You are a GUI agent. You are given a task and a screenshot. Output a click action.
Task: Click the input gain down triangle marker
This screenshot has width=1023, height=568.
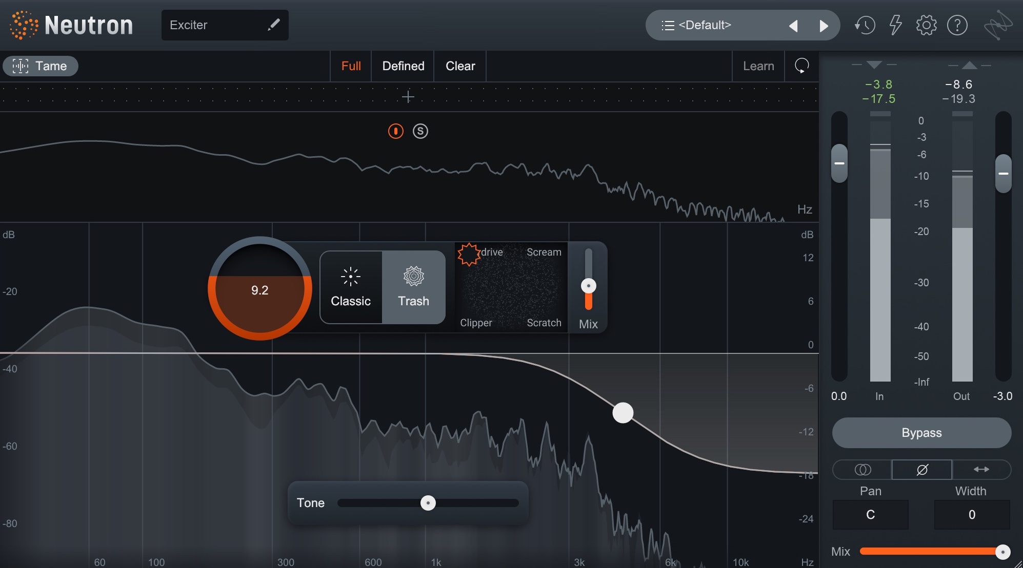[x=874, y=65]
